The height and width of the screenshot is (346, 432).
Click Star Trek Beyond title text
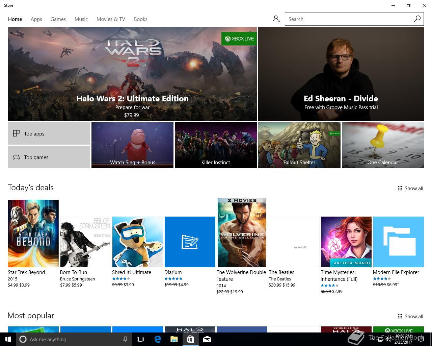(26, 272)
